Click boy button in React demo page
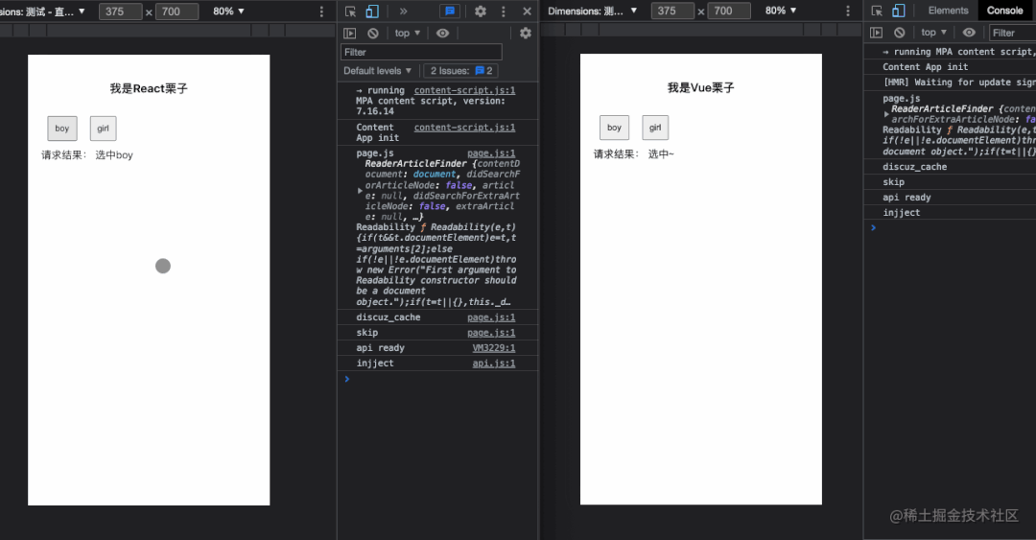 [62, 129]
